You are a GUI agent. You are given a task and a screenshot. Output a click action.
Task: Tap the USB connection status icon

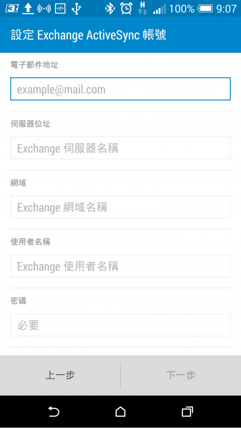(76, 9)
